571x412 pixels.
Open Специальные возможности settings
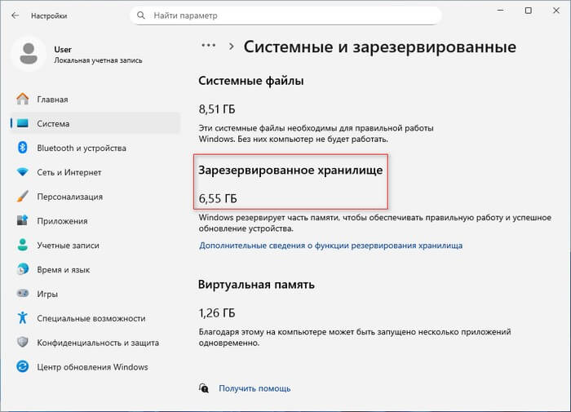(91, 318)
